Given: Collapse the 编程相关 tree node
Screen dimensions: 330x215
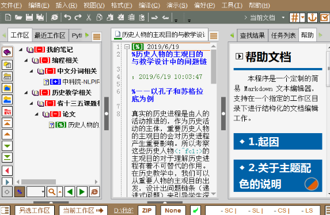Looking at the screenshot, I should point(26,61).
